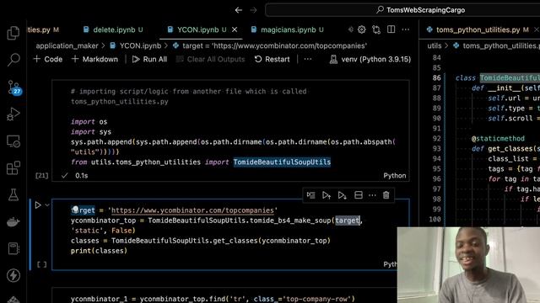Delete the cell with trash icon

point(386,195)
